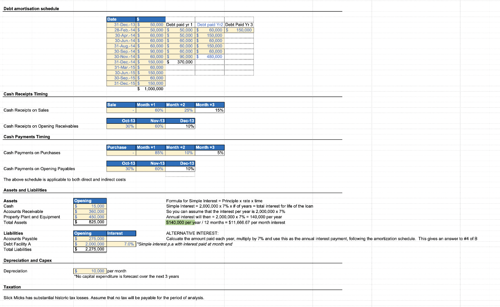500x307 pixels.
Task: Click the '30-Sep.-15' date cell
Action: click(x=121, y=78)
